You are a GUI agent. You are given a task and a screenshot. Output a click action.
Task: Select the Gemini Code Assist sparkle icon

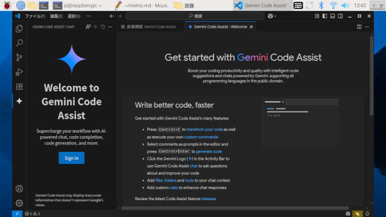(19, 101)
